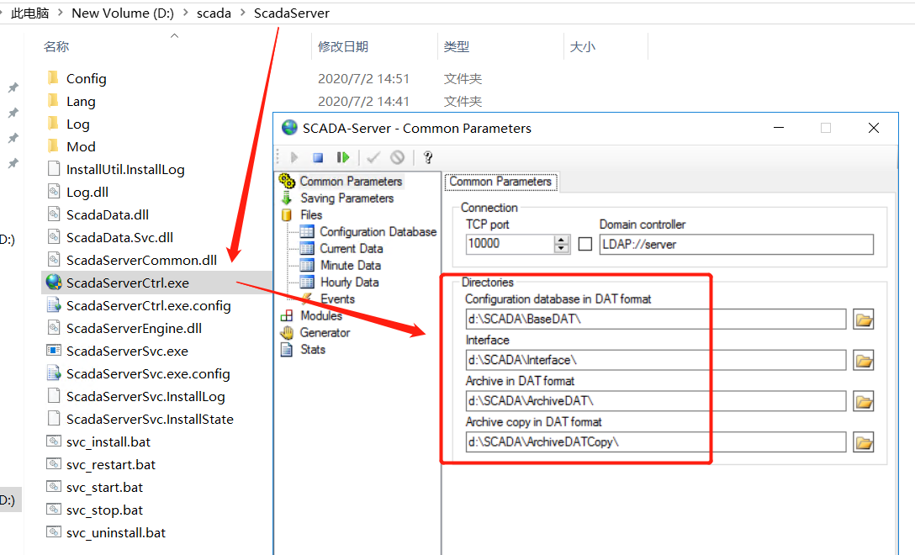The height and width of the screenshot is (555, 915).
Task: Select Common Parameters in the tree
Action: tap(351, 182)
